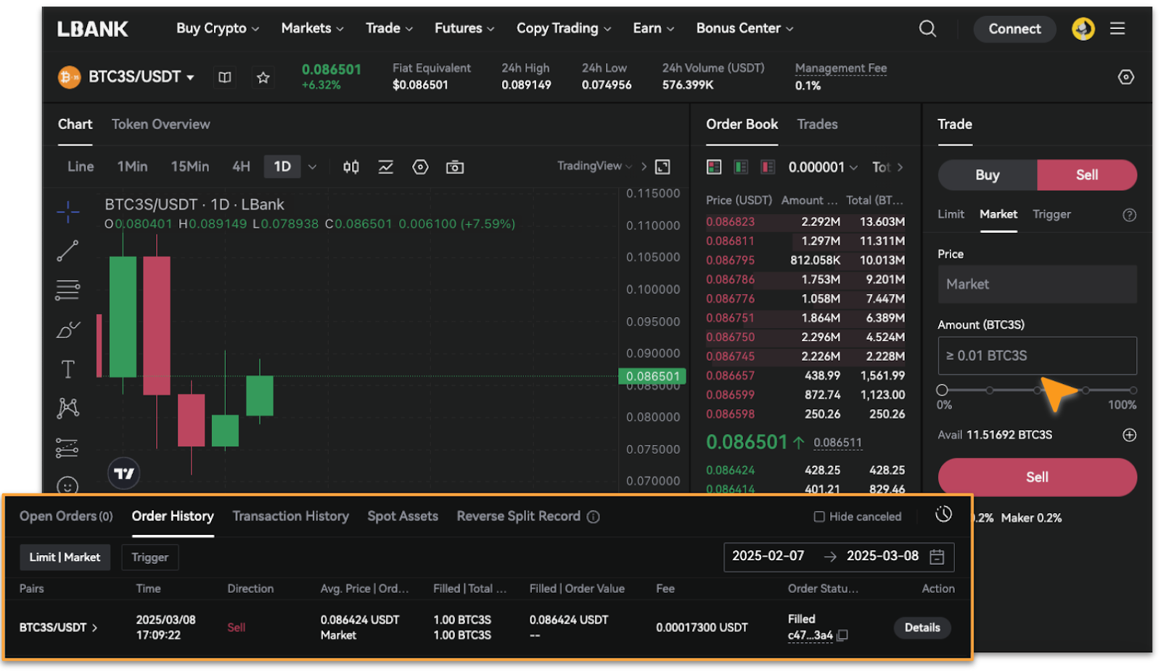Toggle Hide canceled checkbox
Image resolution: width=1161 pixels, height=672 pixels.
tap(819, 517)
